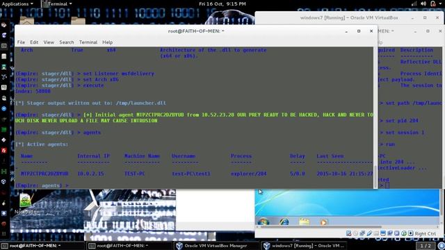
Task: Click the 10.0.2.15 internal IP cell
Action: point(90,174)
